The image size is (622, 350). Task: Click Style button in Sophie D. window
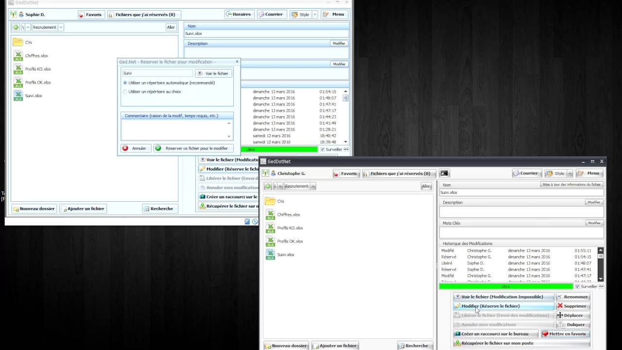[x=300, y=15]
